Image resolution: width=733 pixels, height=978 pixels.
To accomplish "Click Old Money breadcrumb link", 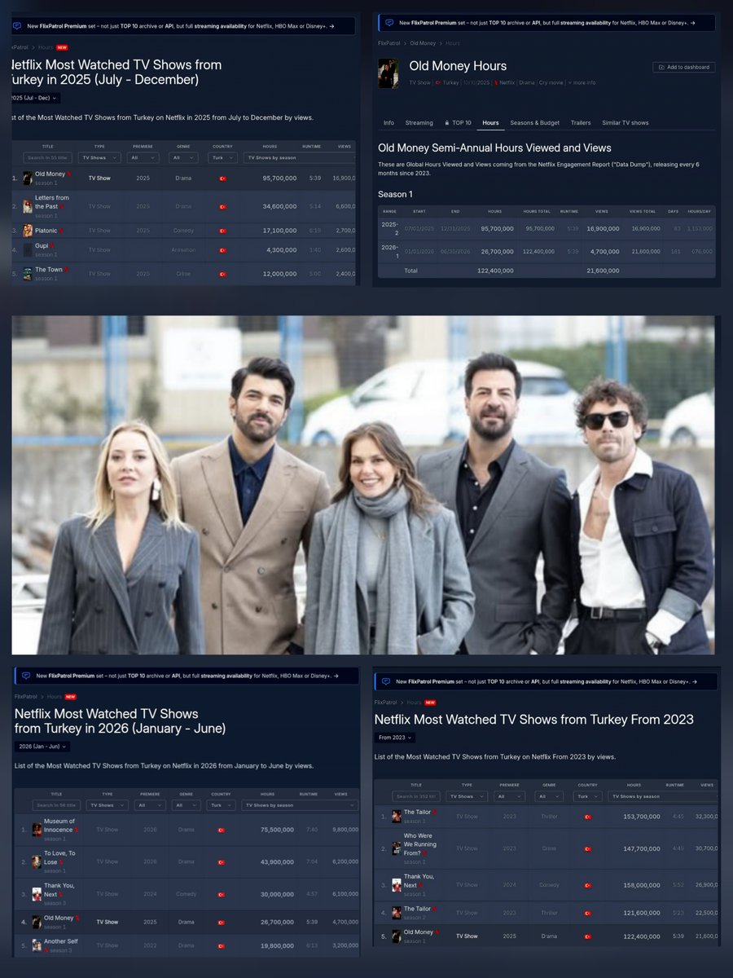I will pyautogui.click(x=423, y=43).
